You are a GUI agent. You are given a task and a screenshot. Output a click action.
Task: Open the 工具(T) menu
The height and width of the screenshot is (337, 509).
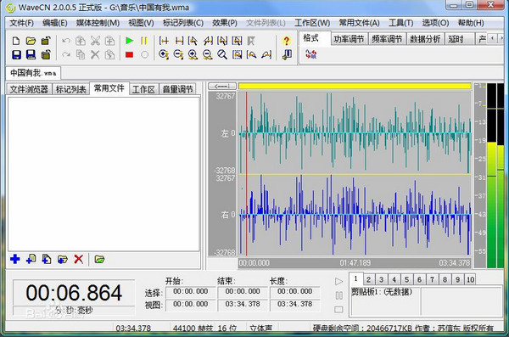click(x=401, y=23)
